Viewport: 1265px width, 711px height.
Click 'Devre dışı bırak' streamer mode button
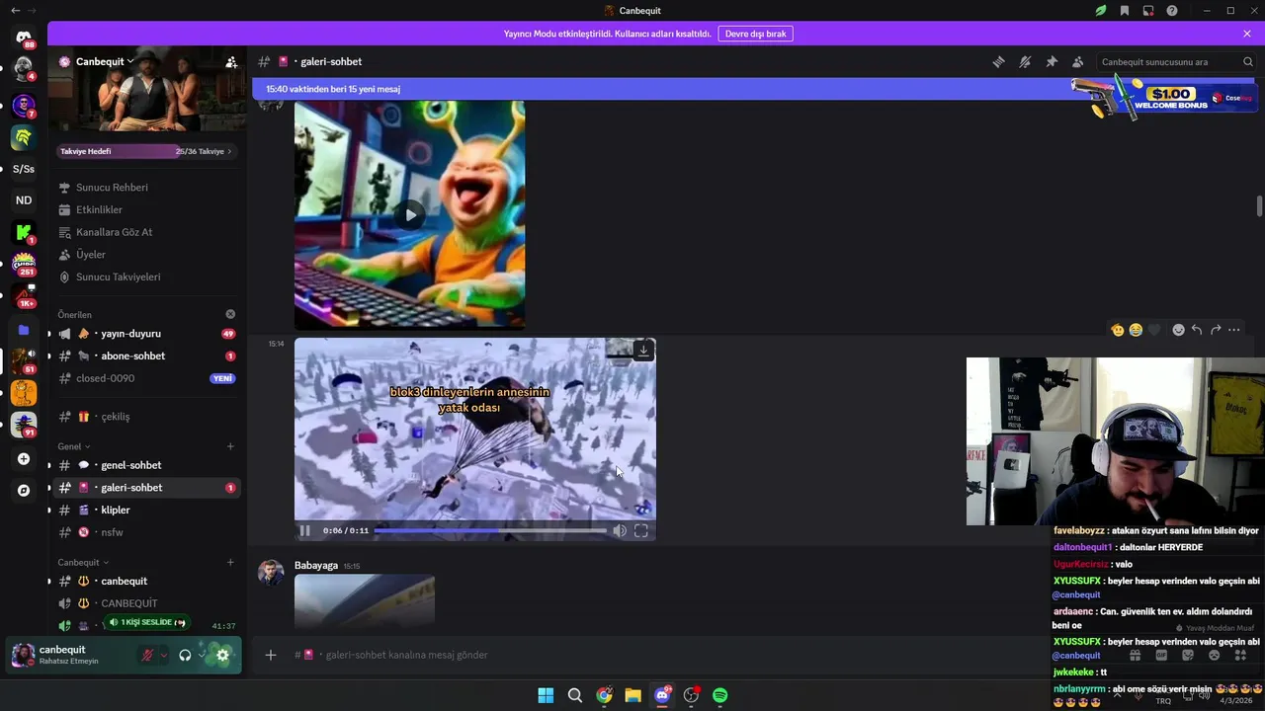[756, 34]
